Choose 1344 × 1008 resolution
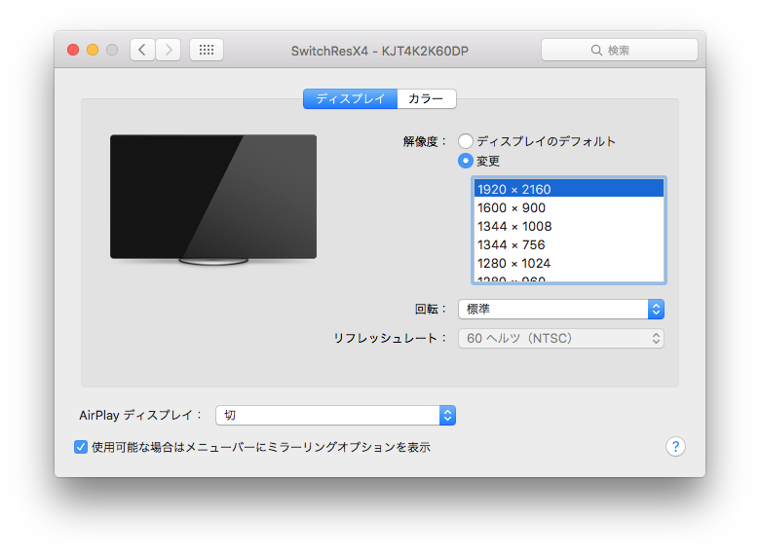The height and width of the screenshot is (555, 760). (569, 226)
